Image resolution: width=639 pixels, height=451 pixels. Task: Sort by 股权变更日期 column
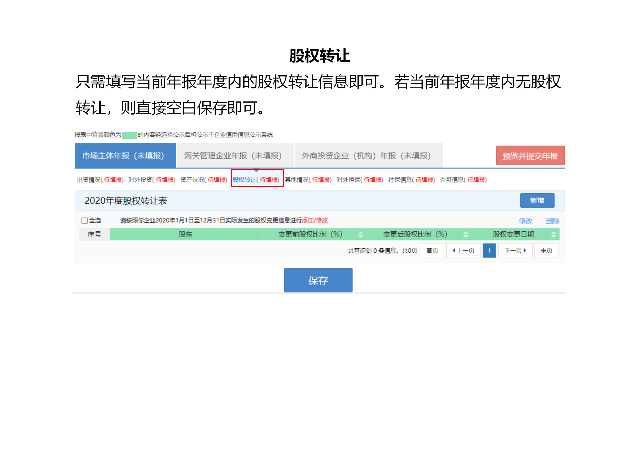click(554, 234)
